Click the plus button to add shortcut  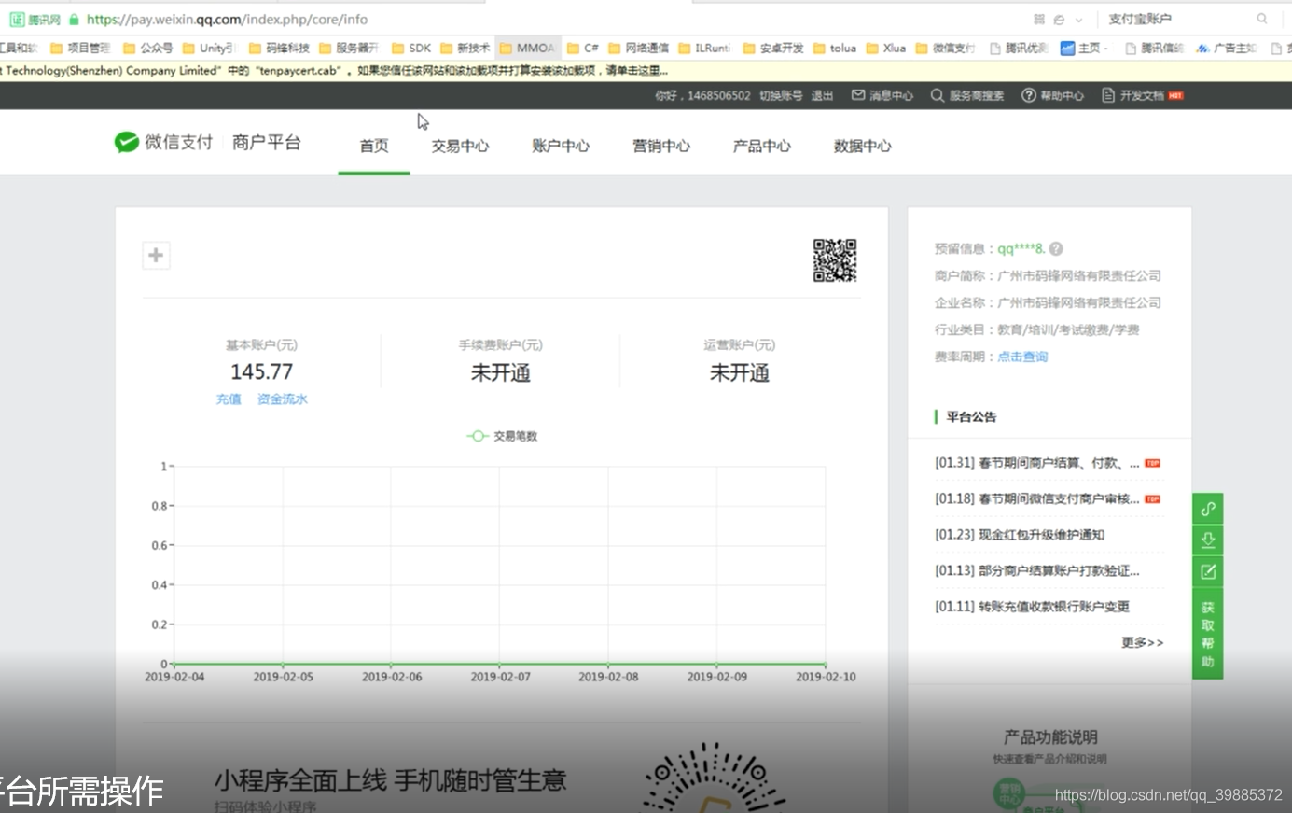tap(156, 255)
